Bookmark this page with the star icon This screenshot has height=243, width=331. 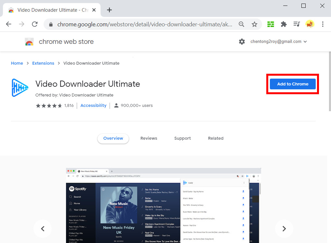(x=254, y=24)
